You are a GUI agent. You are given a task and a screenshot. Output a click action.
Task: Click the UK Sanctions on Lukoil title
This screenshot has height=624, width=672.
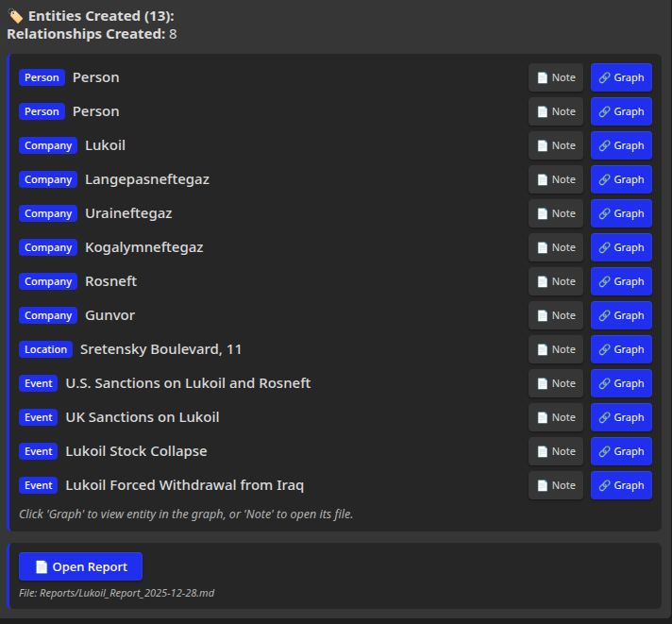pos(143,417)
